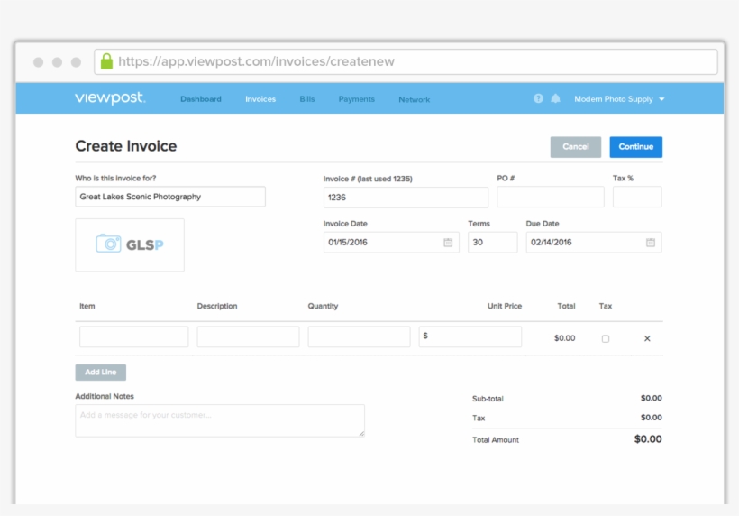Viewport: 739px width, 516px height.
Task: Click the Additional Notes text area
Action: coord(220,420)
